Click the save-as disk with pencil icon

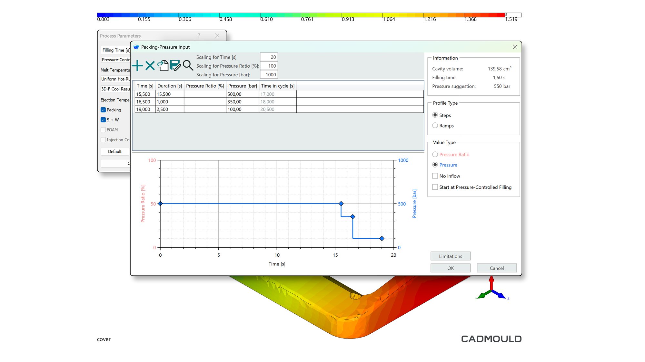(175, 65)
